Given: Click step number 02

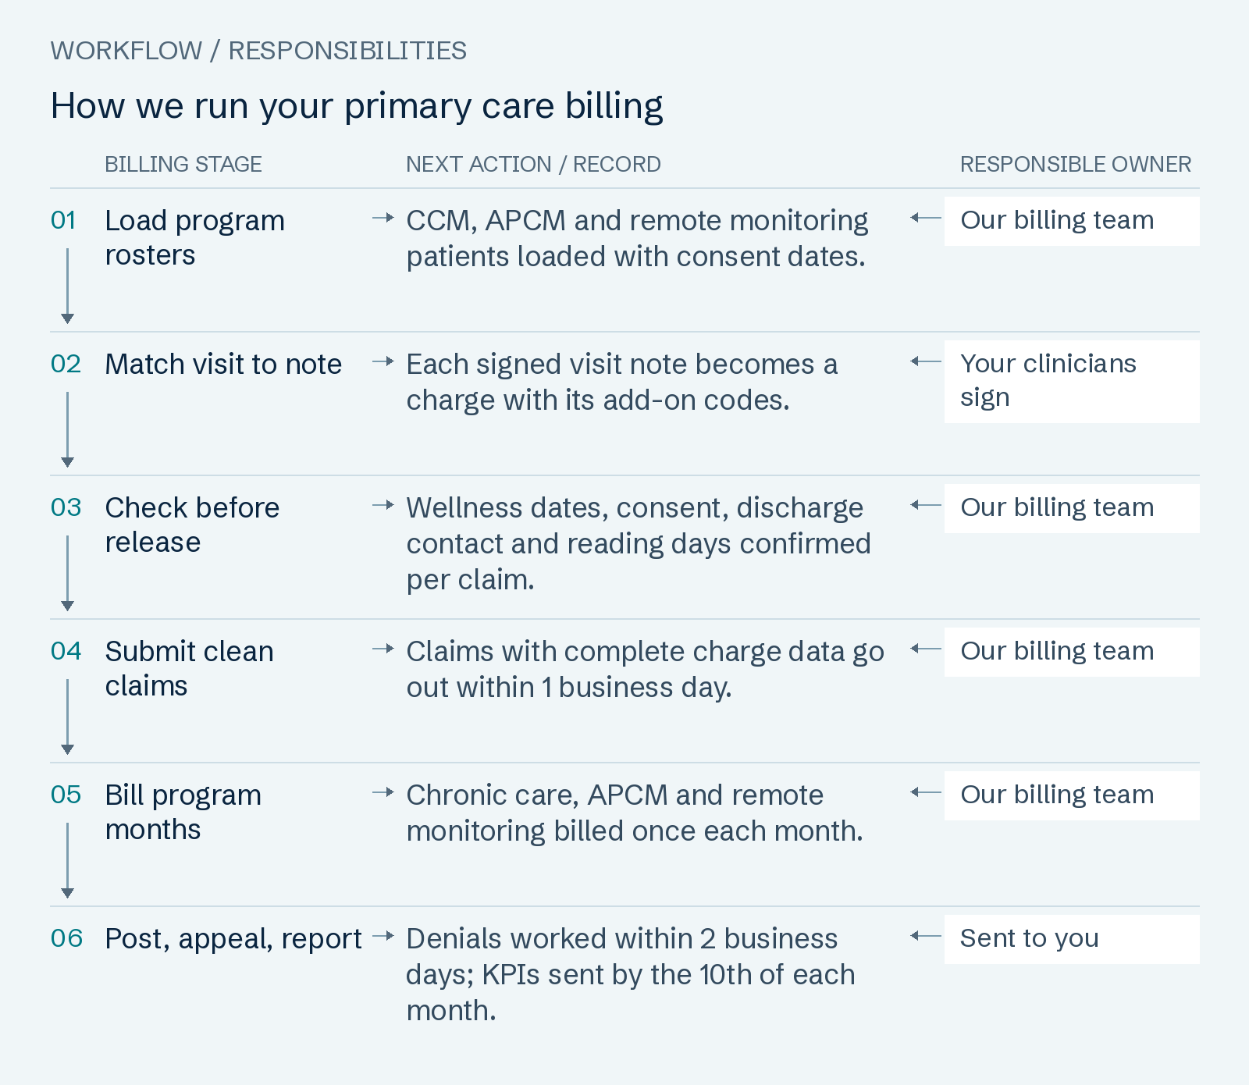Looking at the screenshot, I should (66, 364).
